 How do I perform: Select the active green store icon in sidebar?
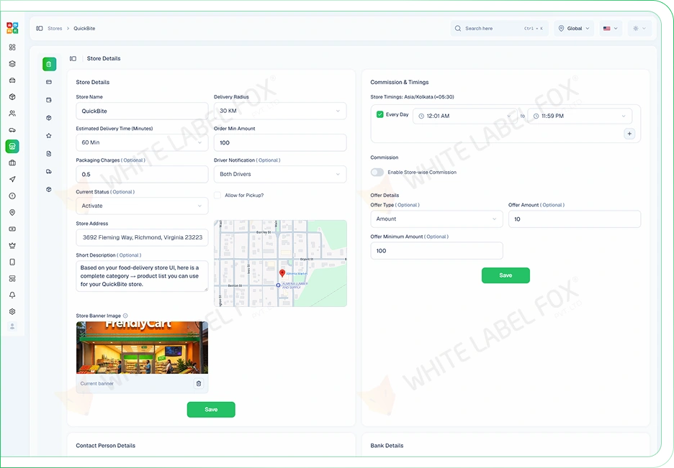click(12, 146)
